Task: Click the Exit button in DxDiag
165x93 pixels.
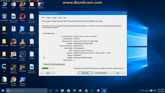Action: pos(118,73)
